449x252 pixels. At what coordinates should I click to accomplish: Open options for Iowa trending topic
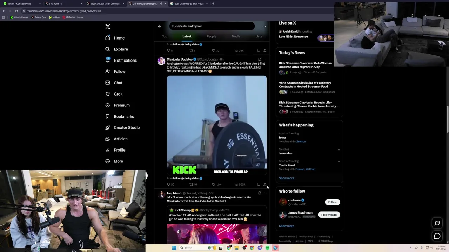pyautogui.click(x=338, y=134)
